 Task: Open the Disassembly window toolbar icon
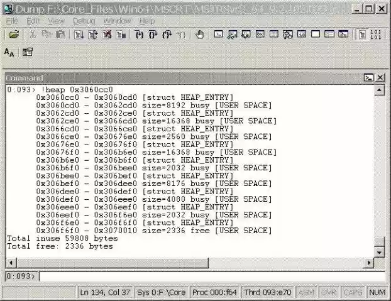pyautogui.click(x=302, y=34)
